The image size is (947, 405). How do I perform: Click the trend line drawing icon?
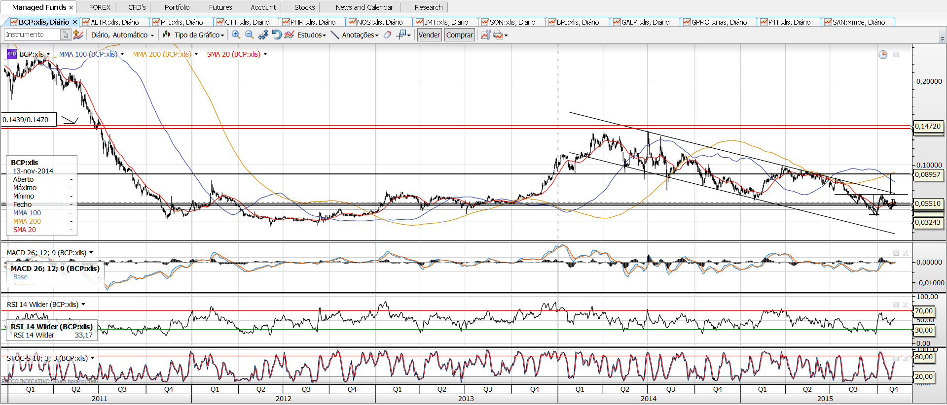(335, 34)
